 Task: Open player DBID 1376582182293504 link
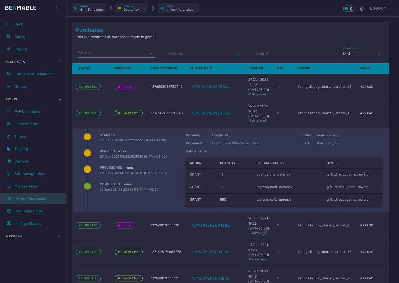click(210, 87)
